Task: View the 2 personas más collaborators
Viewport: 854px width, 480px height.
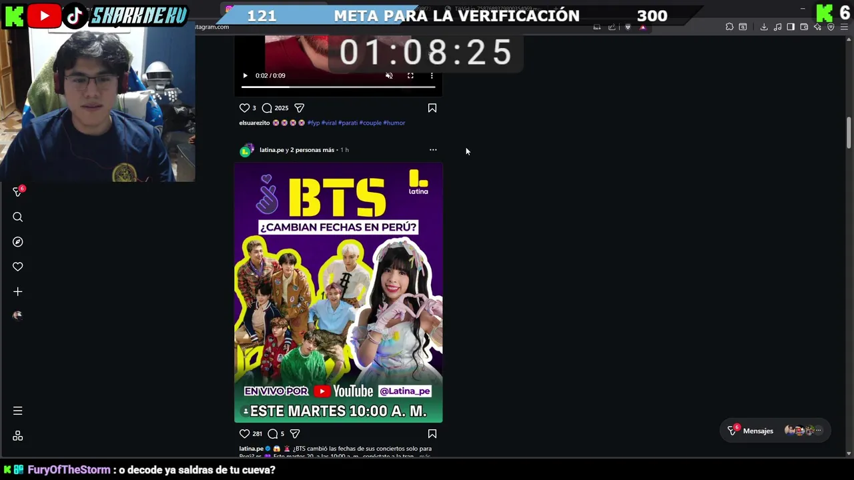Action: tap(312, 150)
